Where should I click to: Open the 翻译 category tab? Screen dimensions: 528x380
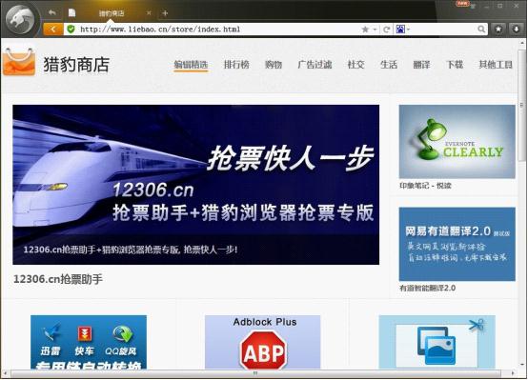click(x=421, y=65)
